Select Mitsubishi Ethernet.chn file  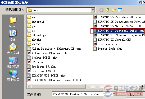tap(48, 53)
